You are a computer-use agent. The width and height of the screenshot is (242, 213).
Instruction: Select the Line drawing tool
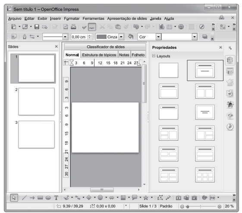click(24, 197)
